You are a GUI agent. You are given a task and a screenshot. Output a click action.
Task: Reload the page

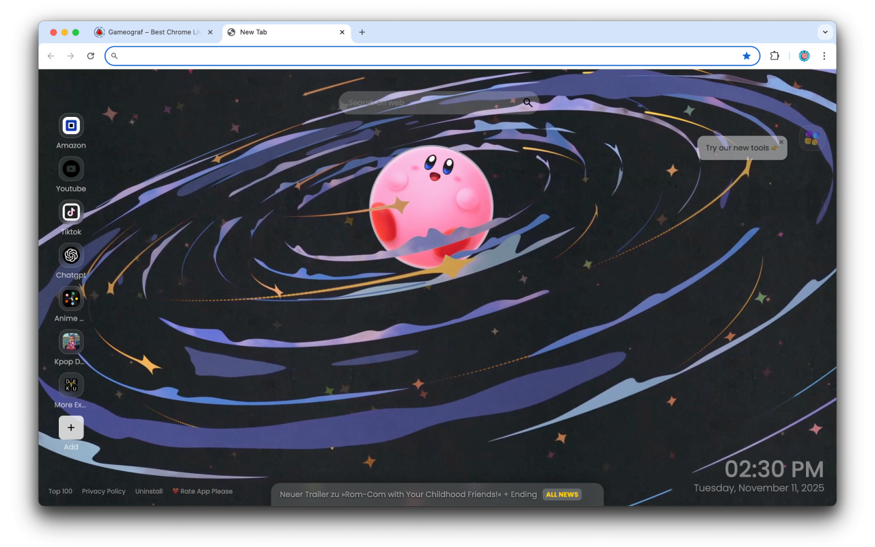point(90,56)
